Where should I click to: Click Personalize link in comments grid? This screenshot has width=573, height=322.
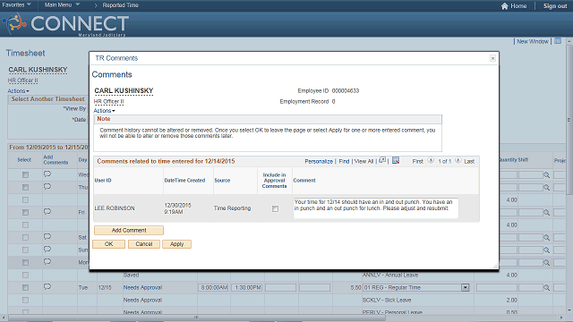coord(319,161)
